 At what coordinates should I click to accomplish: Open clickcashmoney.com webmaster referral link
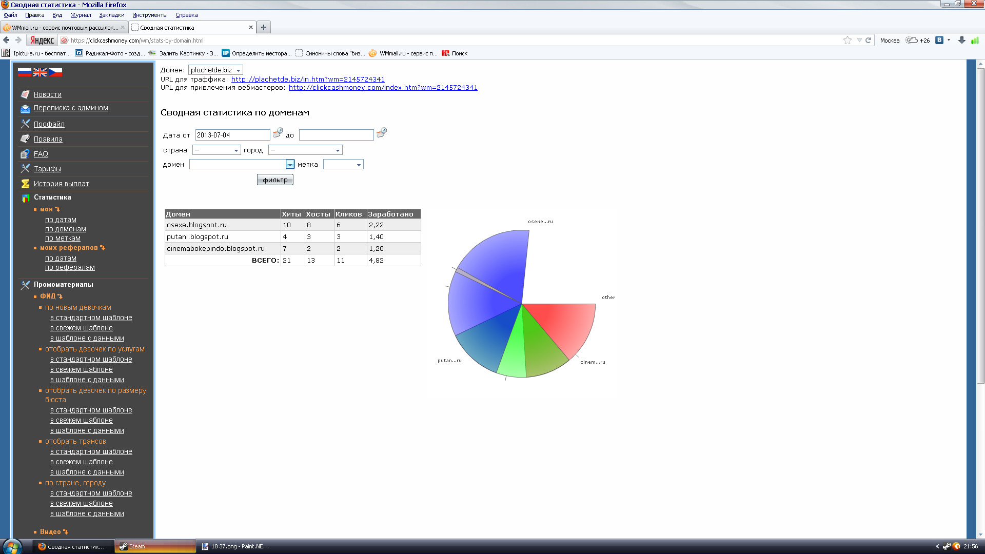(383, 88)
